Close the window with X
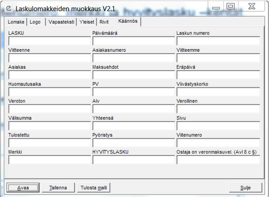 point(252,6)
